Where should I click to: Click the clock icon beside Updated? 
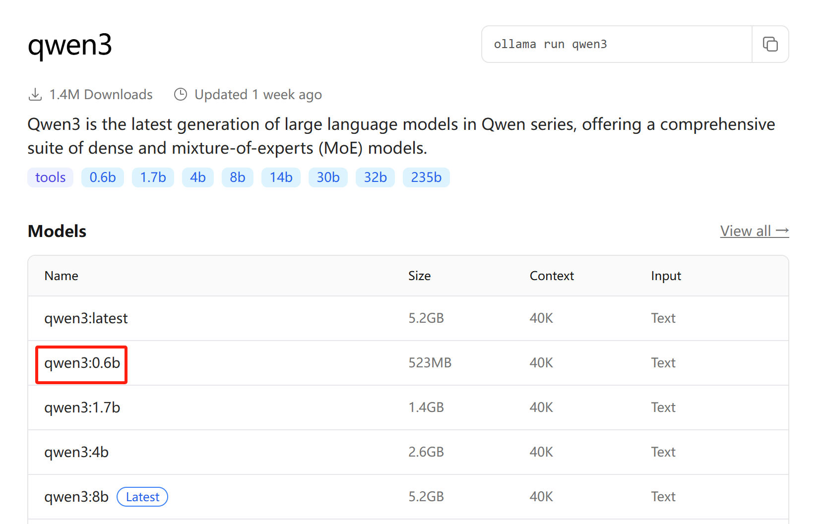click(x=181, y=94)
